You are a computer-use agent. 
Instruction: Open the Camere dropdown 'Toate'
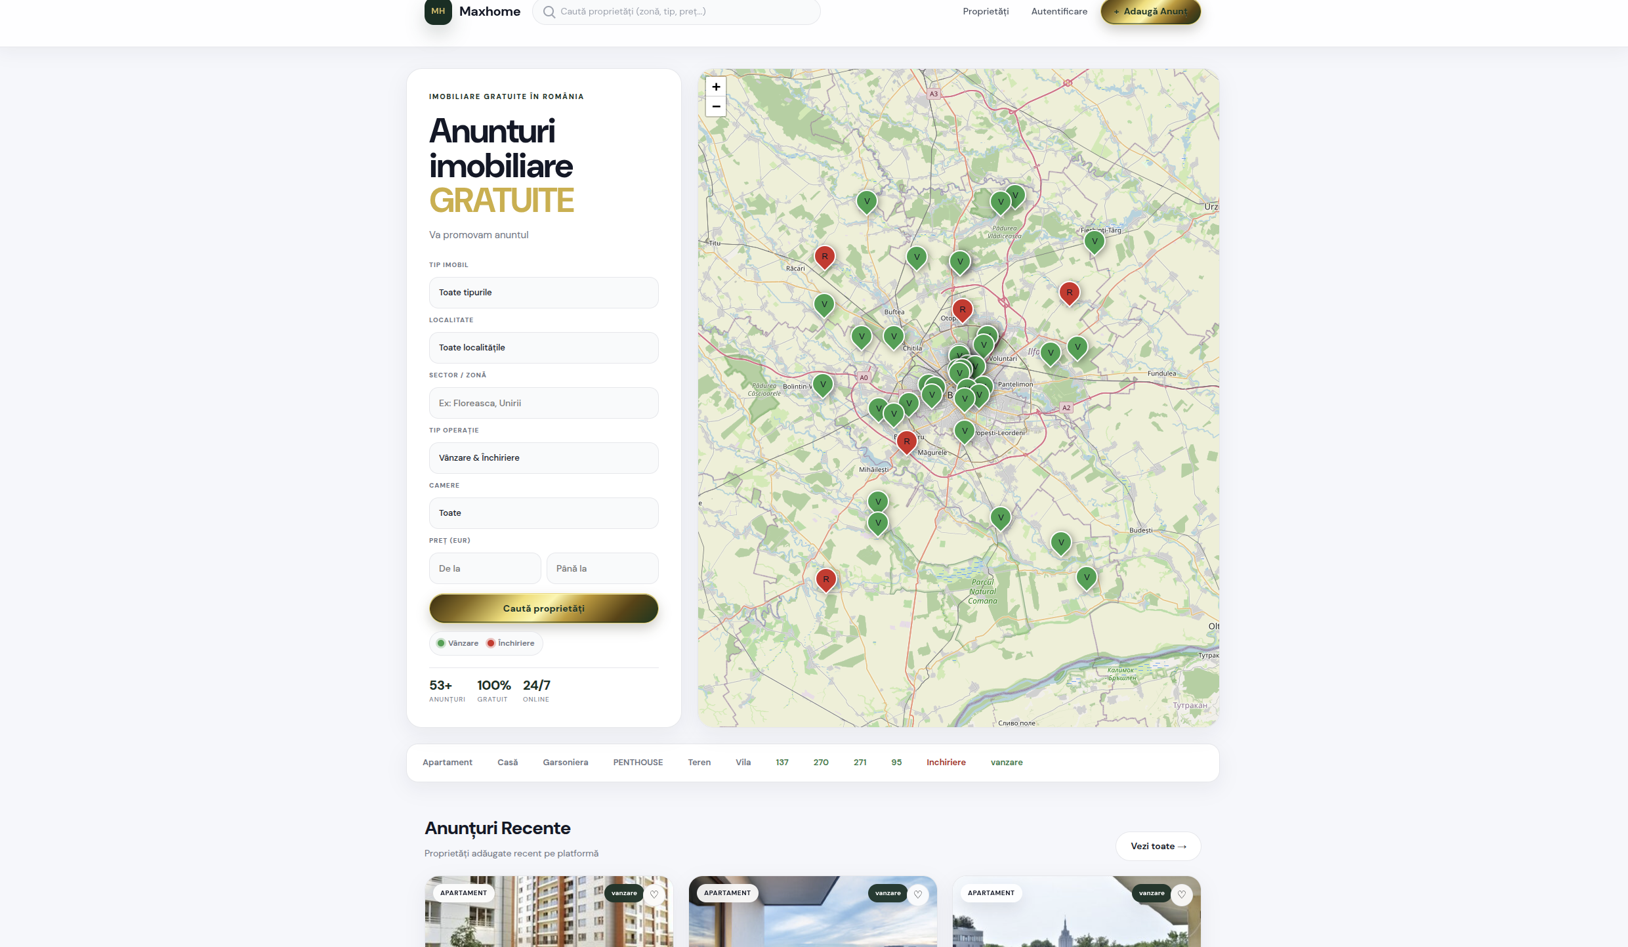point(543,513)
